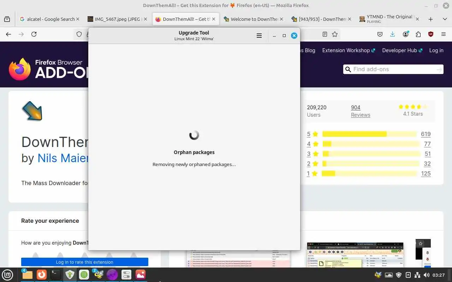The image size is (452, 282).
Task: Open toggles settings app in taskbar
Action: coord(126,275)
